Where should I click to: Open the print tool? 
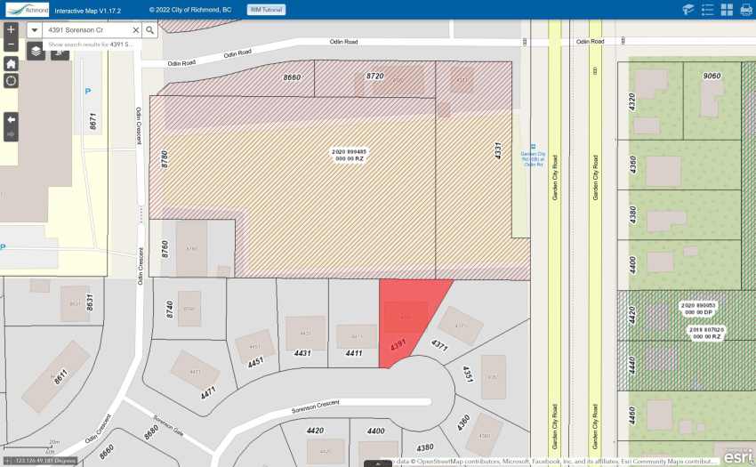746,10
